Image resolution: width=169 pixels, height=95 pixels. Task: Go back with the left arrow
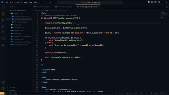51,2
